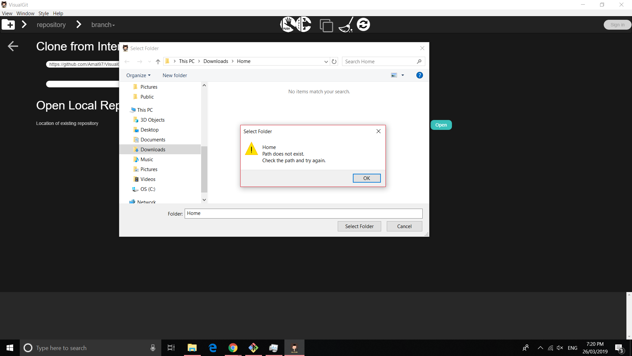Open the Organize dropdown menu

(x=138, y=75)
